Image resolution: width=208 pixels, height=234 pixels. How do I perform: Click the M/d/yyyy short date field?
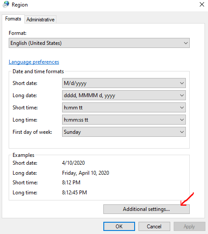coord(75,83)
